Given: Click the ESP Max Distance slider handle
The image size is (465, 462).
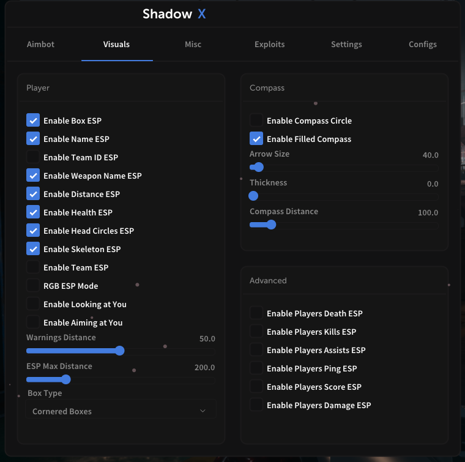Looking at the screenshot, I should pyautogui.click(x=66, y=379).
